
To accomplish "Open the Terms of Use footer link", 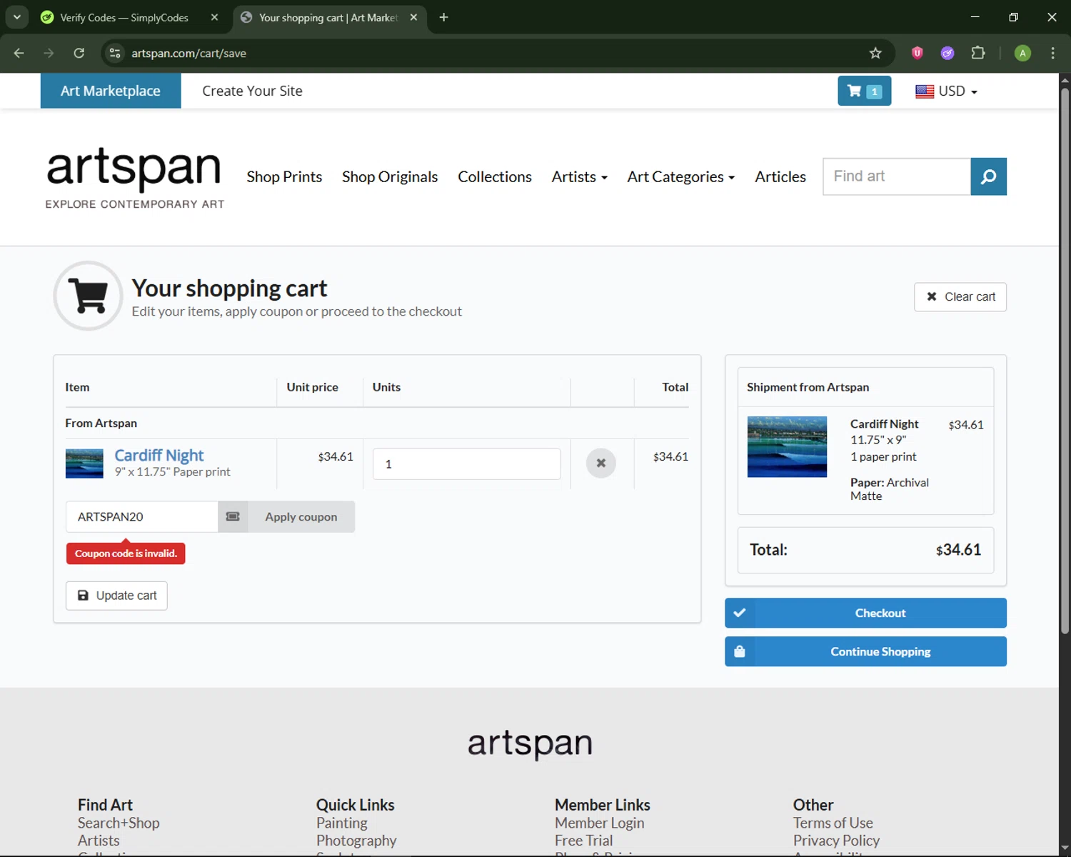I will 833,823.
